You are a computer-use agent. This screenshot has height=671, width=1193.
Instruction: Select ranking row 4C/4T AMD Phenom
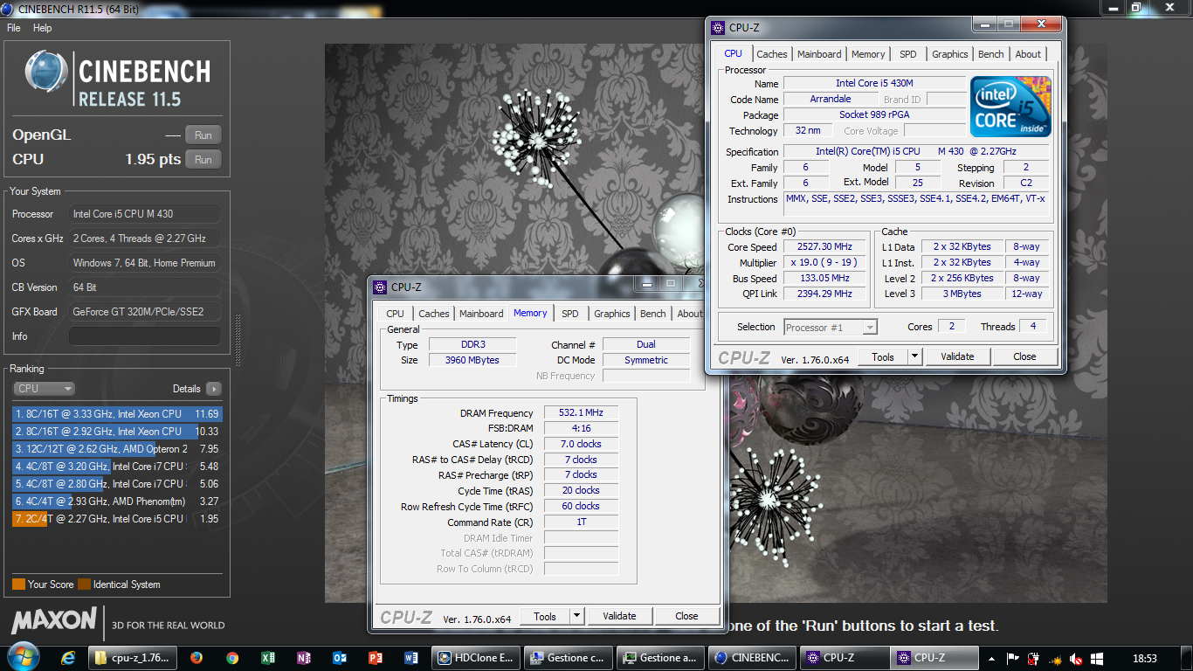pyautogui.click(x=117, y=502)
